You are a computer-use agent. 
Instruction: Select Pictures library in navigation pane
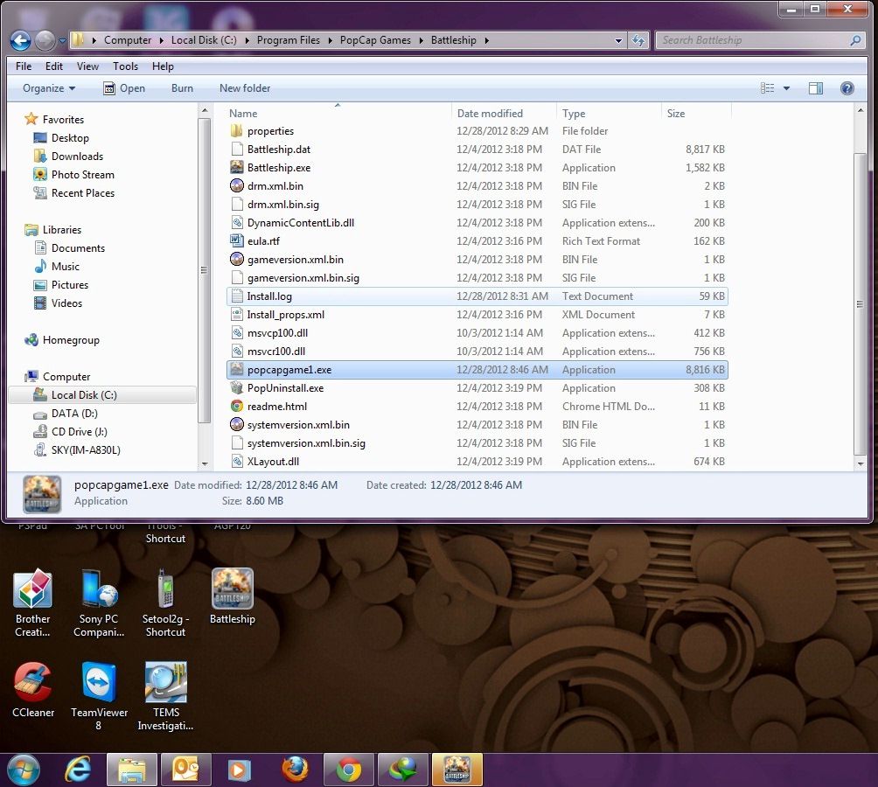click(69, 284)
